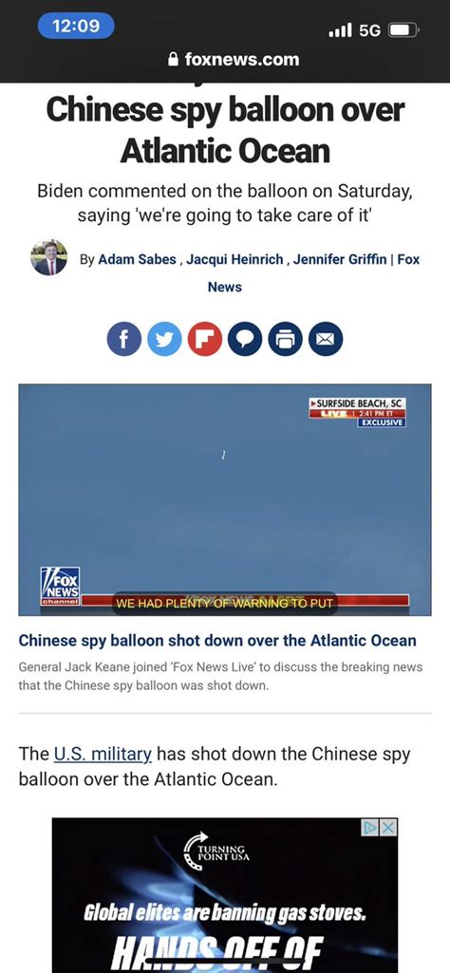Tap the foxnews.com address bar
This screenshot has width=450, height=973.
(234, 60)
